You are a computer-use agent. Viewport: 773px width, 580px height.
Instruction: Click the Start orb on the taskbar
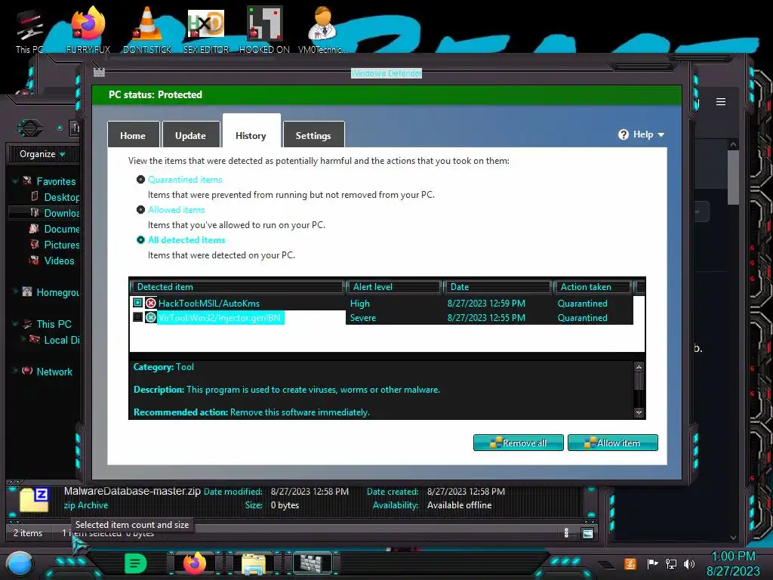click(x=20, y=563)
